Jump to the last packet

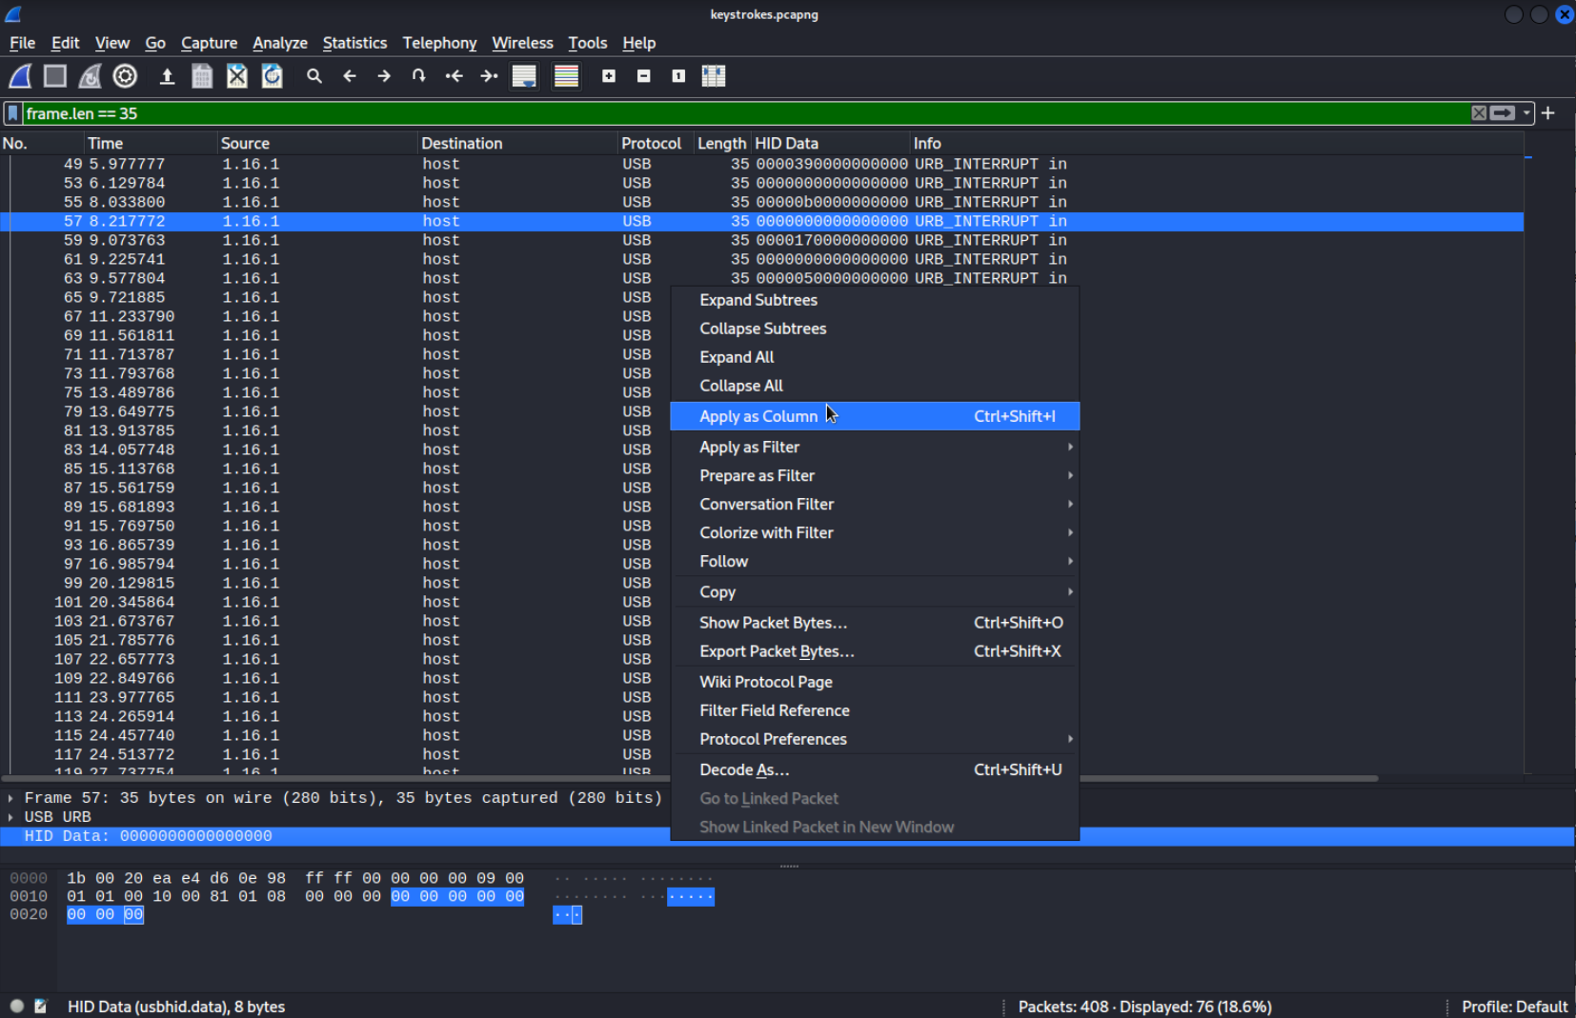pyautogui.click(x=489, y=76)
